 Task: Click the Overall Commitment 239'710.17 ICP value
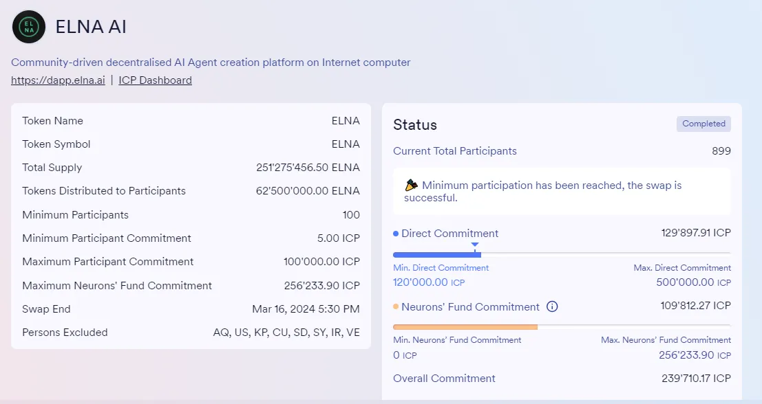coord(696,379)
